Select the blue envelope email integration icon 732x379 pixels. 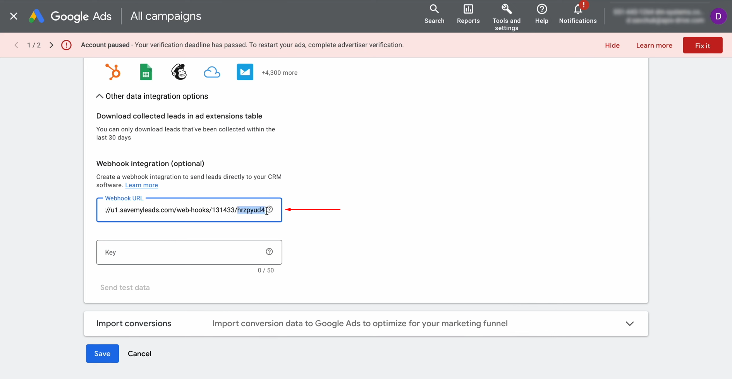coord(245,72)
